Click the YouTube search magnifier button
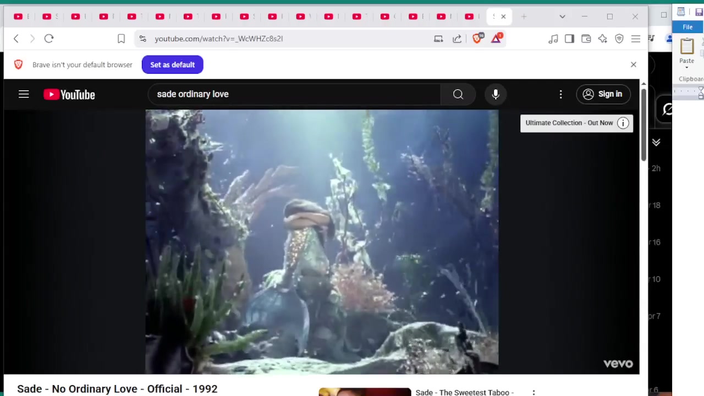Image resolution: width=704 pixels, height=396 pixels. [458, 94]
